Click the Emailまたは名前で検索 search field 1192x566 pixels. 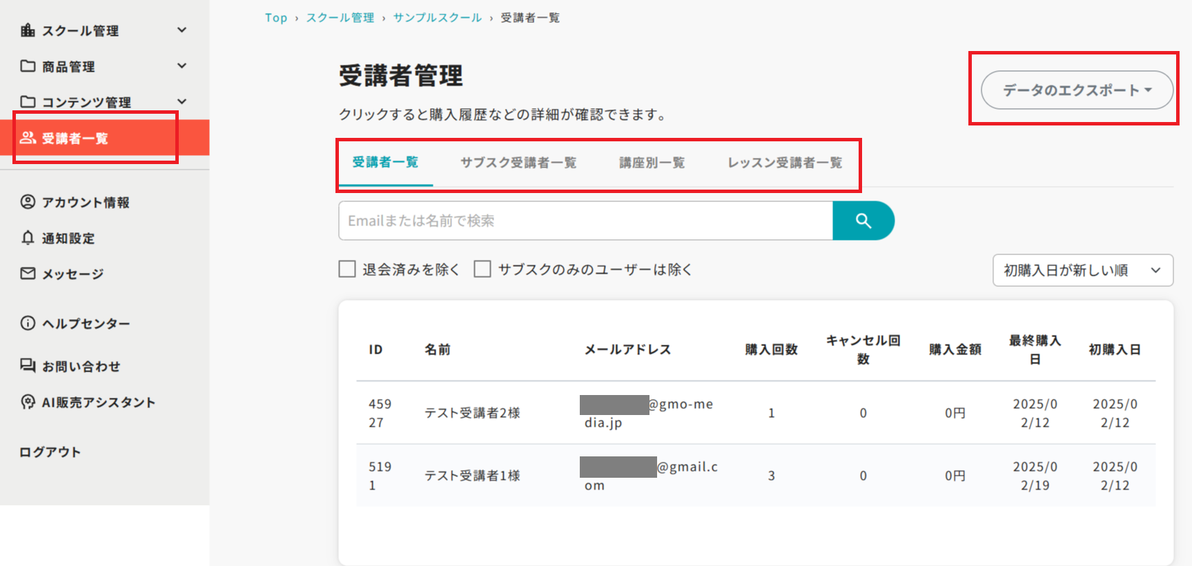tap(585, 221)
